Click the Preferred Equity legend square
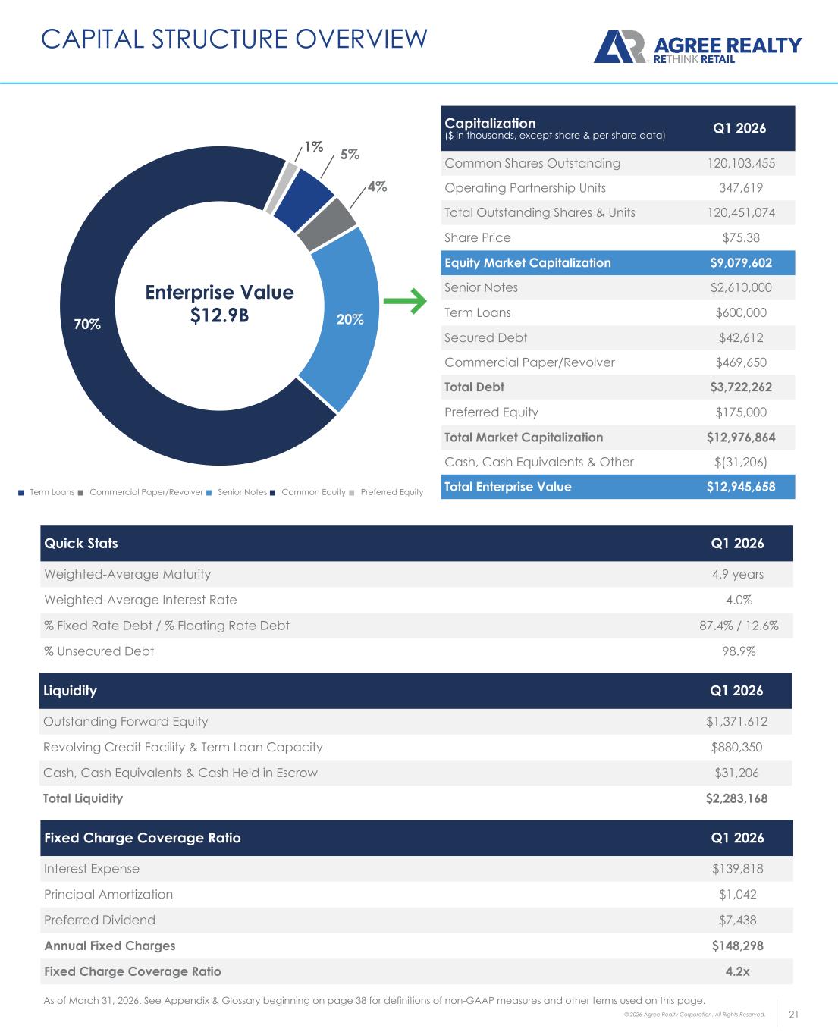This screenshot has width=838, height=1035. [x=353, y=493]
